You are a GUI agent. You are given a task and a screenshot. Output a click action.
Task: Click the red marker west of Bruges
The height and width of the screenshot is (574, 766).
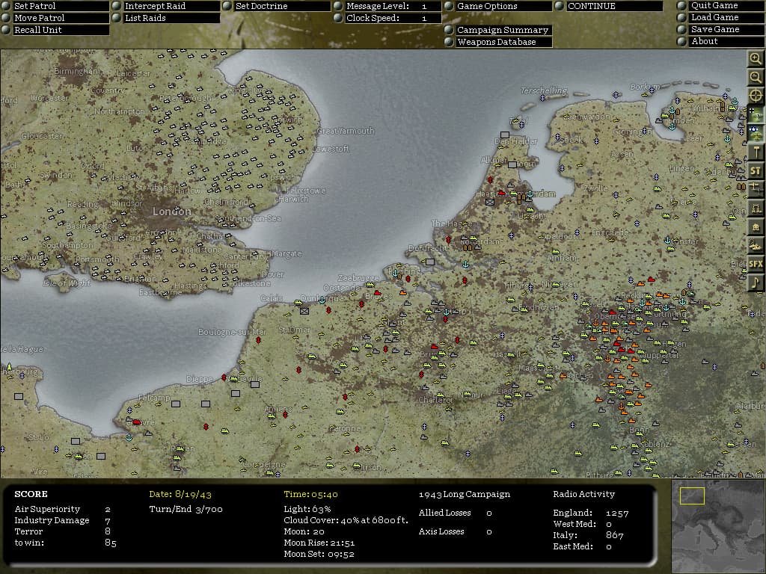[361, 303]
